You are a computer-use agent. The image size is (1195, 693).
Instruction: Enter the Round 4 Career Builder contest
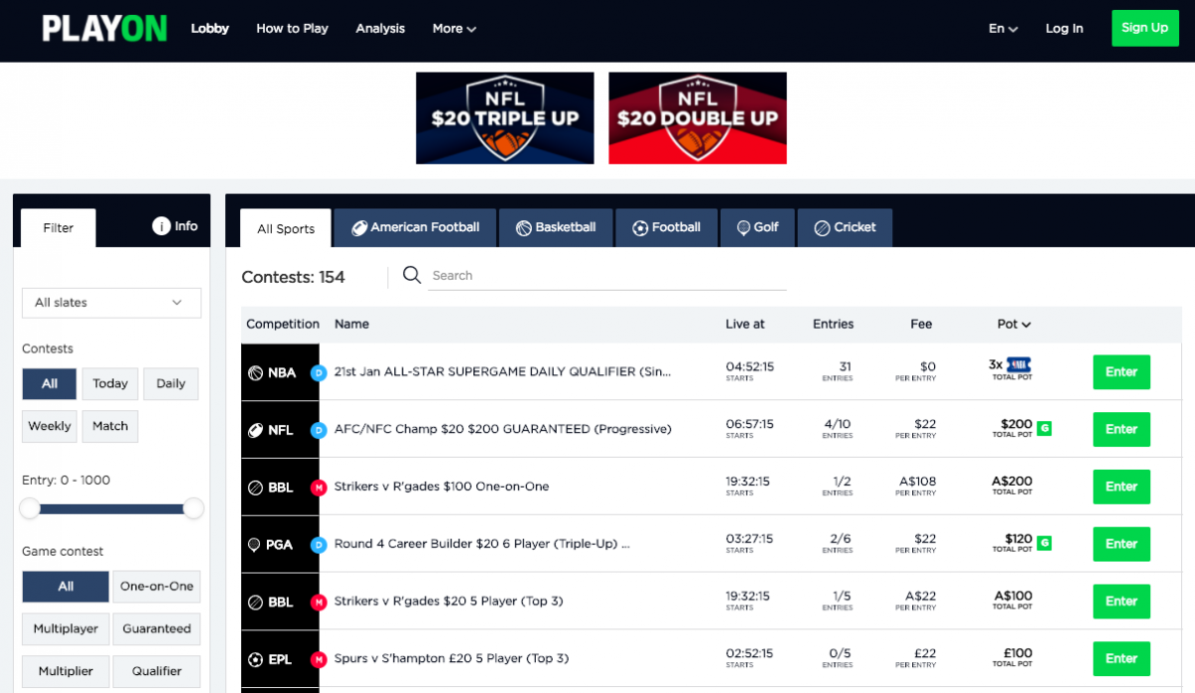point(1121,544)
